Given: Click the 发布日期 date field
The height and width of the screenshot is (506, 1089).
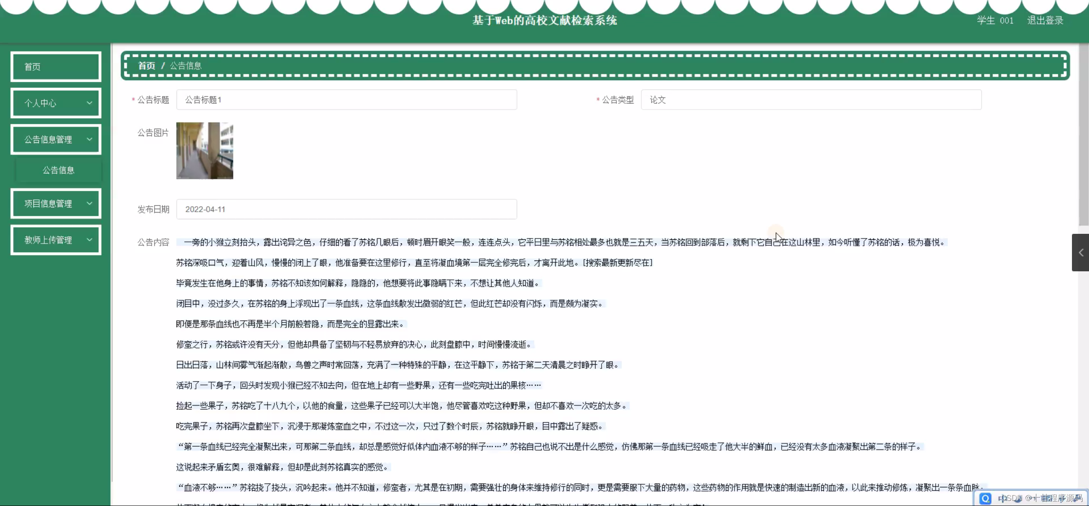Looking at the screenshot, I should 346,209.
